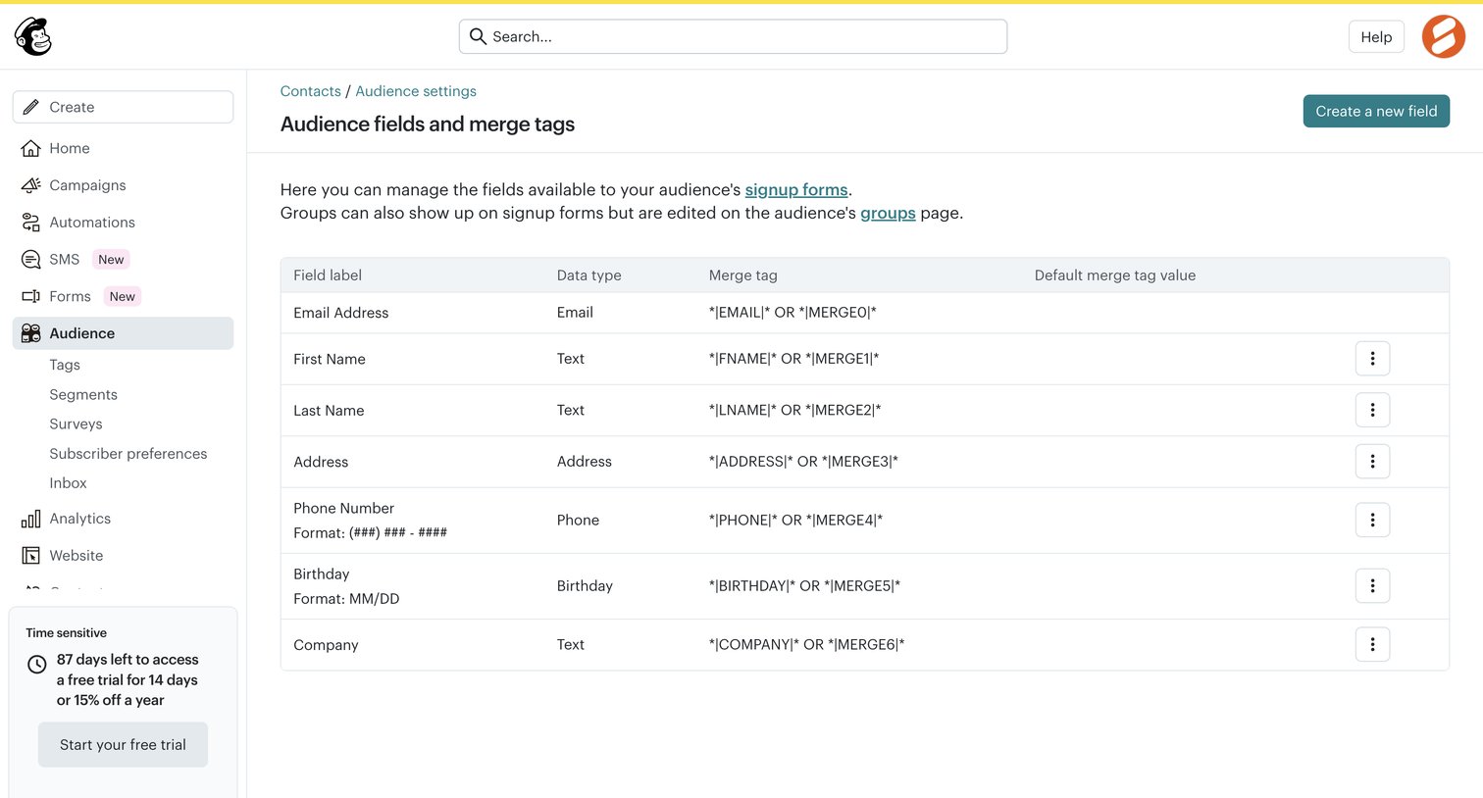Open options menu for Address field
The image size is (1483, 798).
[1372, 461]
